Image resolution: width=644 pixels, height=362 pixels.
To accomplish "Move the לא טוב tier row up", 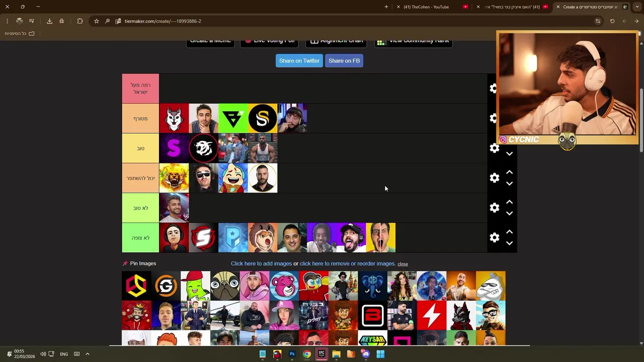I will coord(509,202).
